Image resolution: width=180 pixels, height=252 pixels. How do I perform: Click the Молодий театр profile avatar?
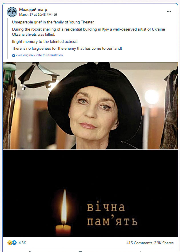pyautogui.click(x=12, y=12)
